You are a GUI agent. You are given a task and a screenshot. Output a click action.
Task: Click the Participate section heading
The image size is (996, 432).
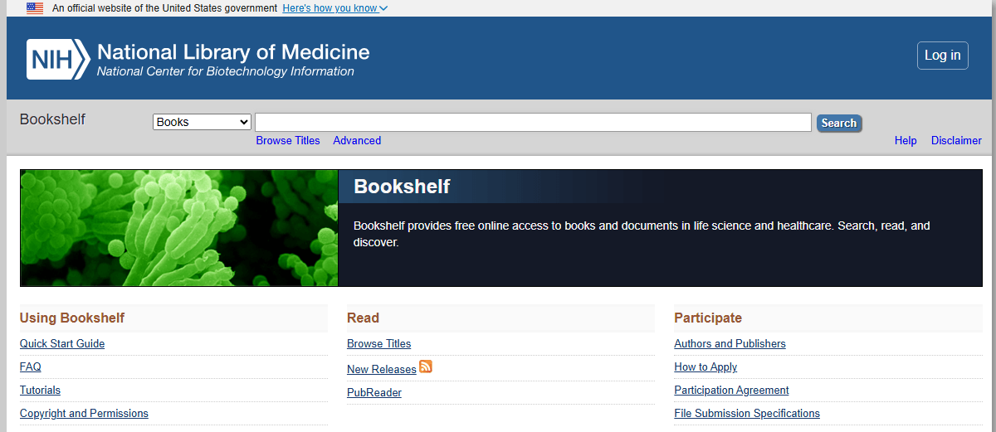pos(708,318)
